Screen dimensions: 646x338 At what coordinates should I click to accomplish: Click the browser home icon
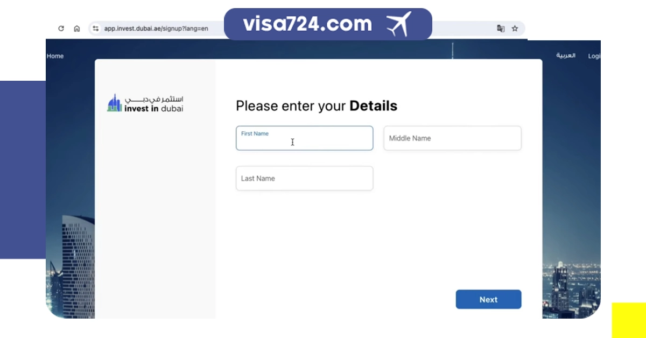point(77,29)
